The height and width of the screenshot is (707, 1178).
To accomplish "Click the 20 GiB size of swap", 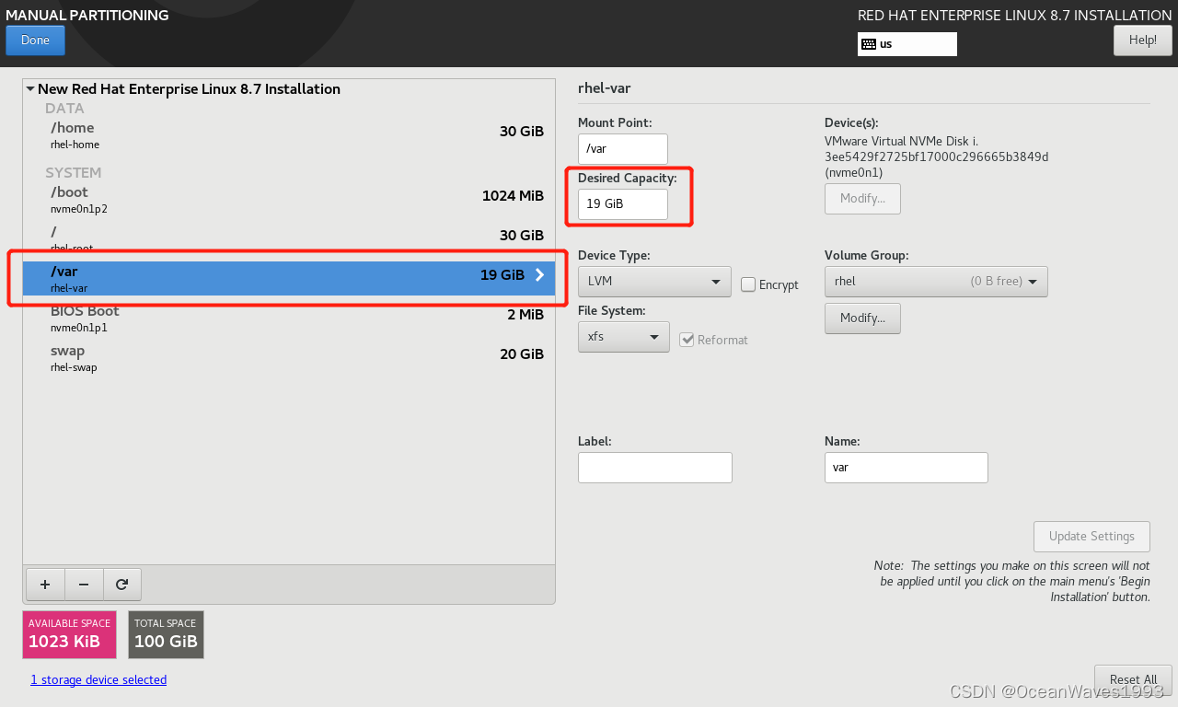I will click(x=522, y=354).
